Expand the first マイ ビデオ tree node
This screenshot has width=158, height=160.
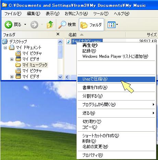coord(12,59)
